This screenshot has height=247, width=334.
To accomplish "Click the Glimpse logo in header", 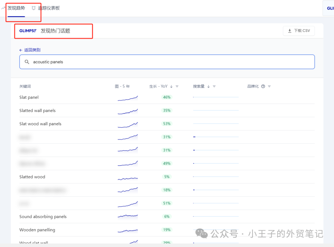I will [x=28, y=31].
